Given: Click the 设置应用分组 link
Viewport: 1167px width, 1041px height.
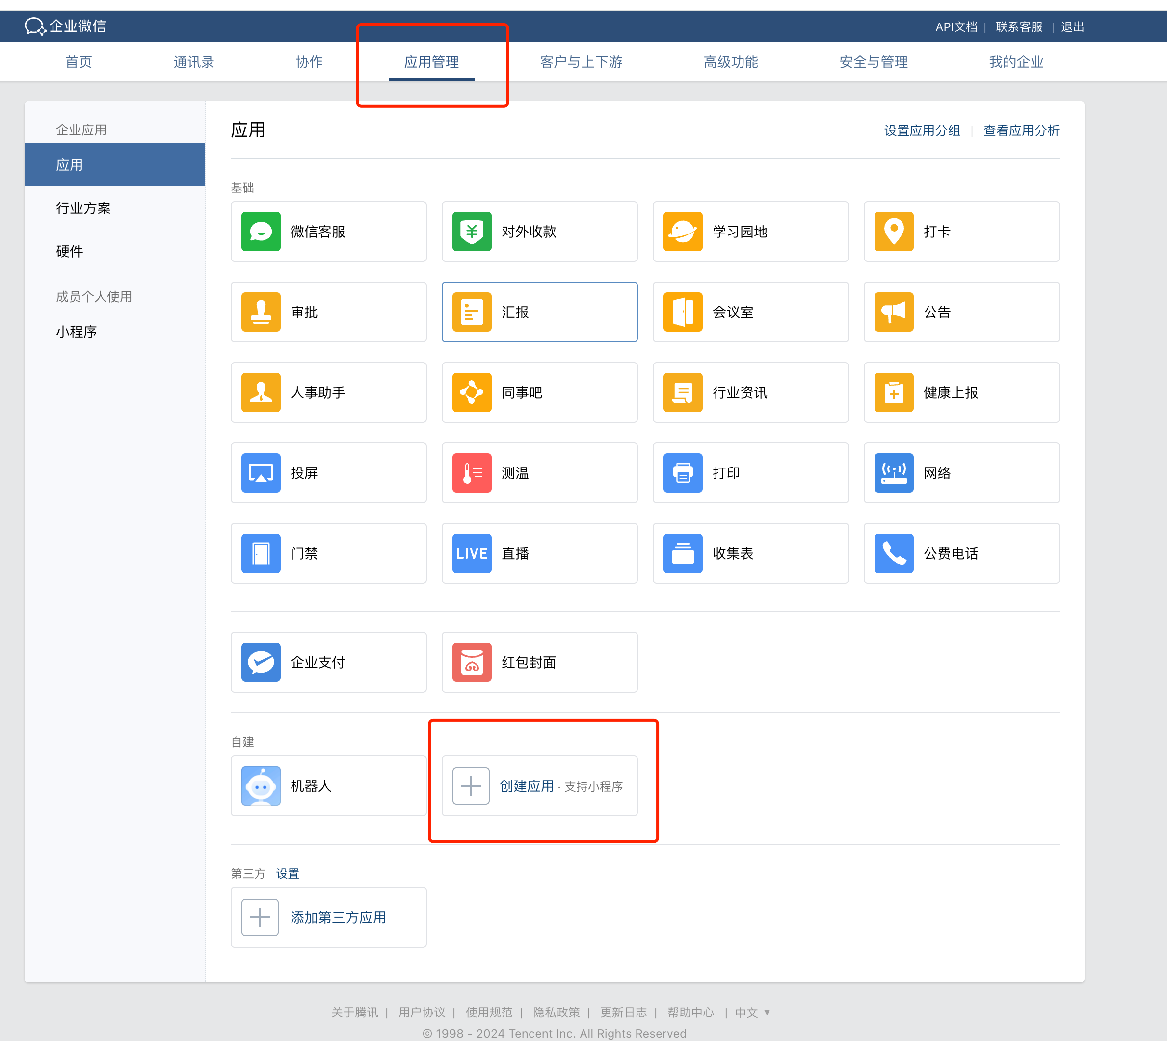Looking at the screenshot, I should [x=922, y=131].
